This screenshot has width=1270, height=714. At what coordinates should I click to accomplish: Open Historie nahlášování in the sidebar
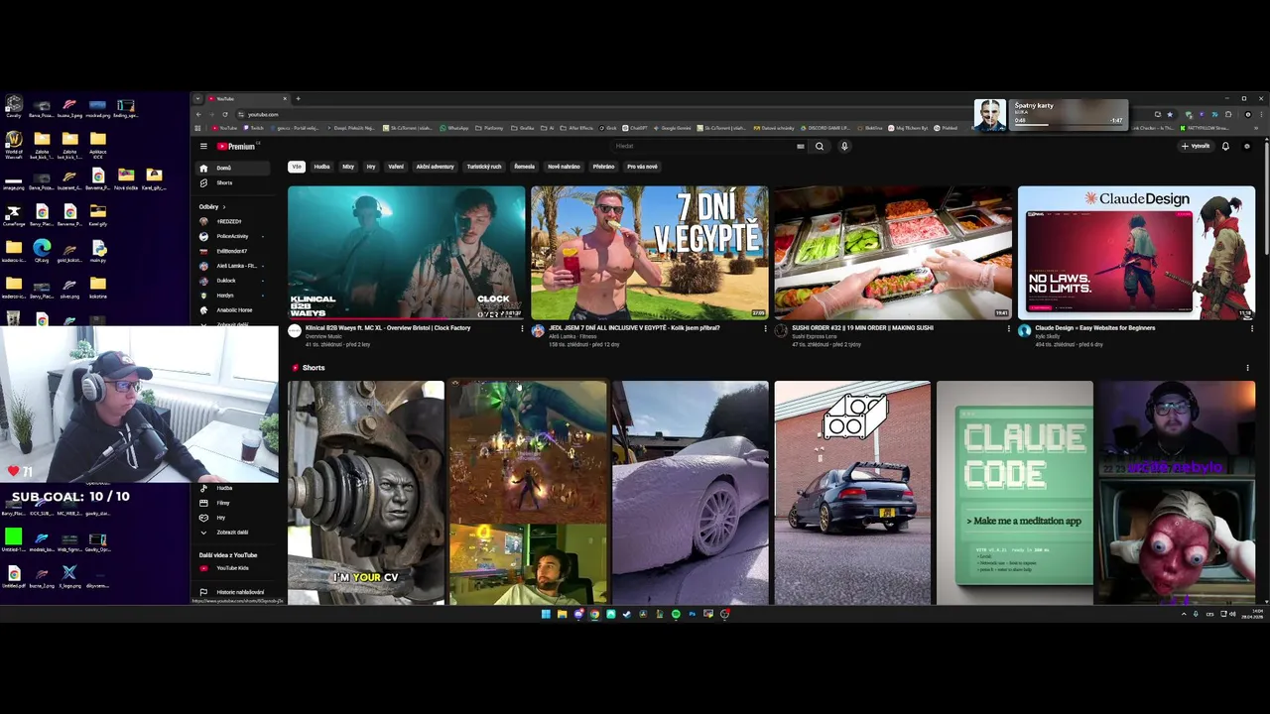coord(232,592)
